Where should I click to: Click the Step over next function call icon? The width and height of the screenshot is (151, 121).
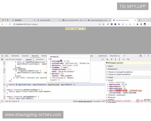click(x=112, y=59)
